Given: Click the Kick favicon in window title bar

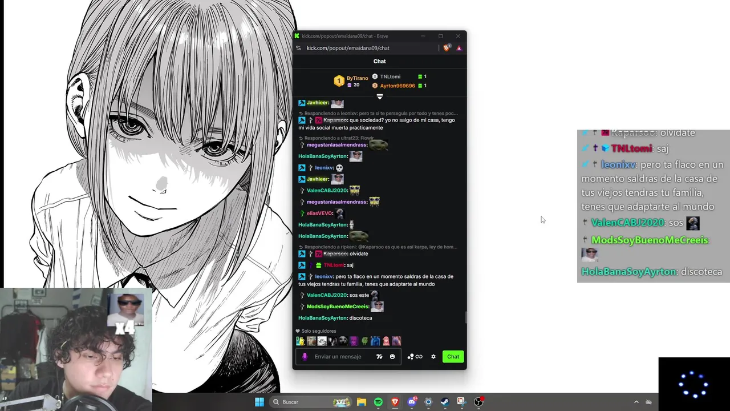Looking at the screenshot, I should click(x=297, y=36).
